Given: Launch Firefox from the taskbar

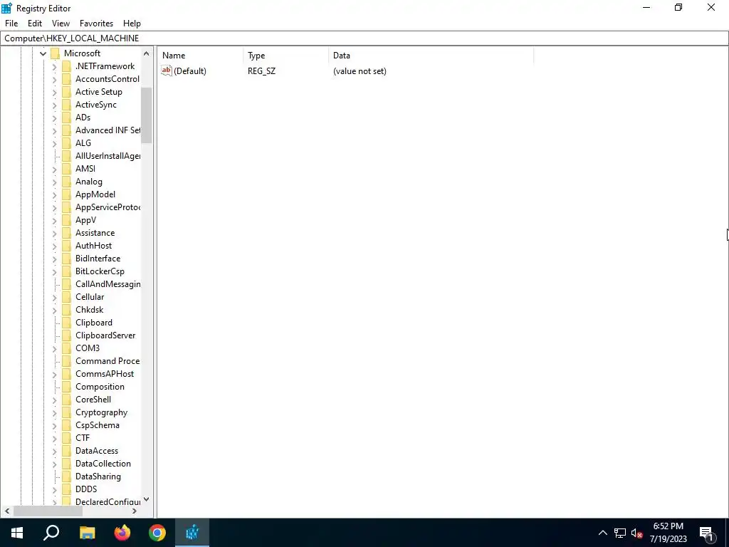Looking at the screenshot, I should click(x=122, y=533).
